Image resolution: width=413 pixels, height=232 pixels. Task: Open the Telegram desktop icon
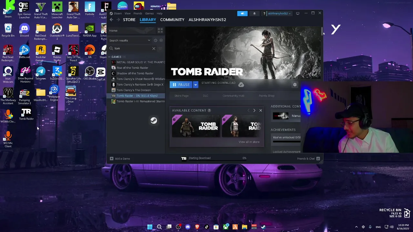point(41,73)
